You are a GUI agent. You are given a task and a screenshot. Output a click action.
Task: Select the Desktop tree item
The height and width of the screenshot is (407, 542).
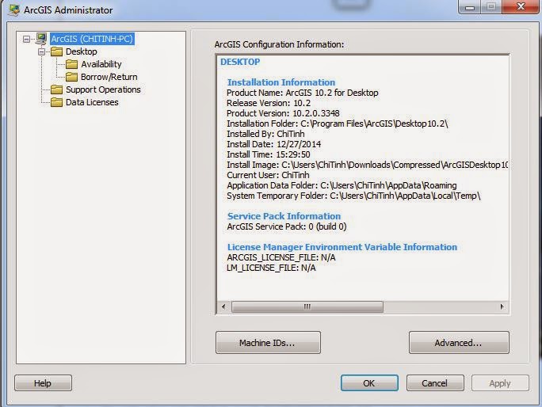pyautogui.click(x=82, y=51)
